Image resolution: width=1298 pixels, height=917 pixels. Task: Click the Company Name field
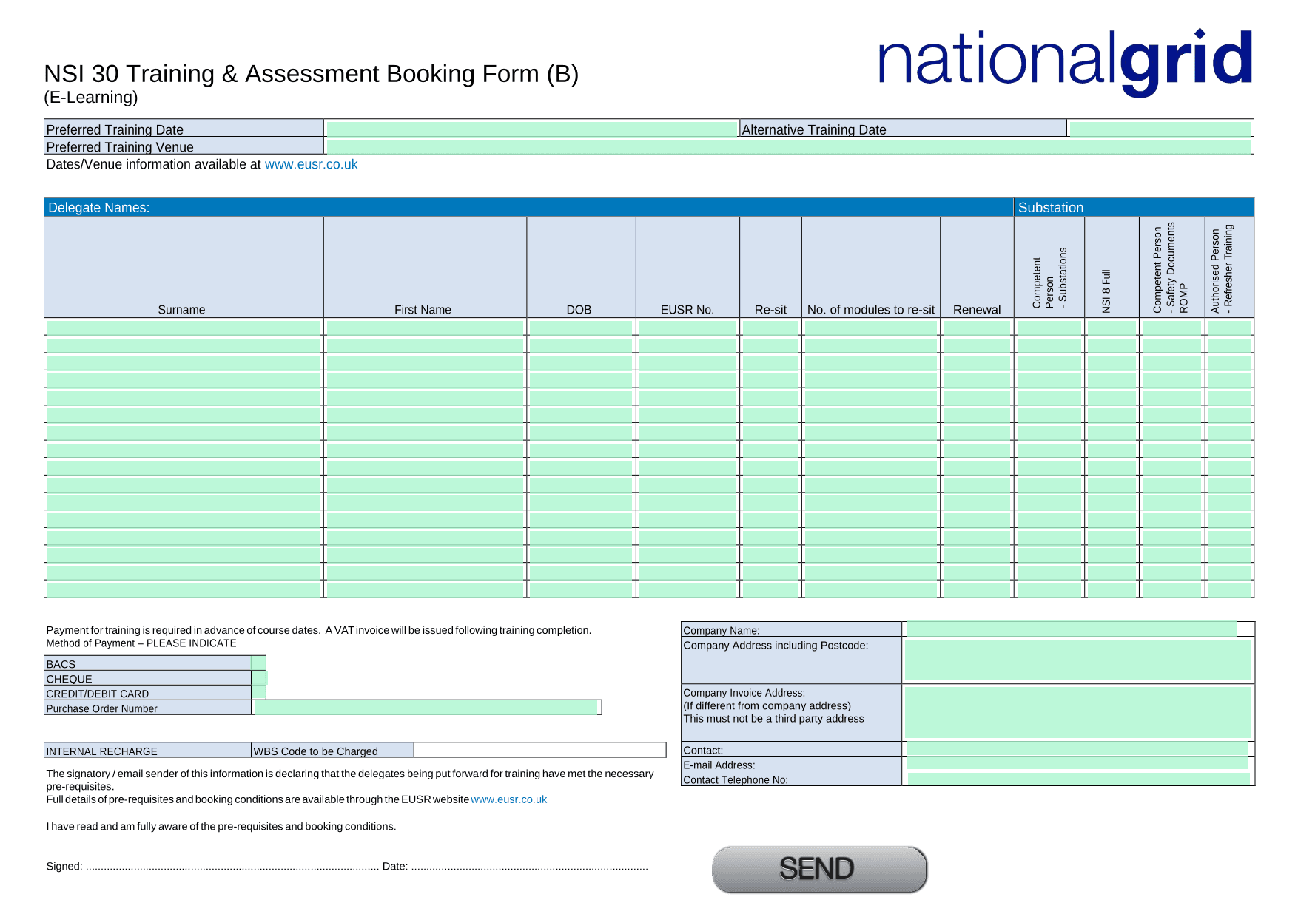1071,629
